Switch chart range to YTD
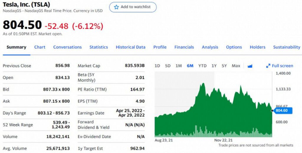 202,66
